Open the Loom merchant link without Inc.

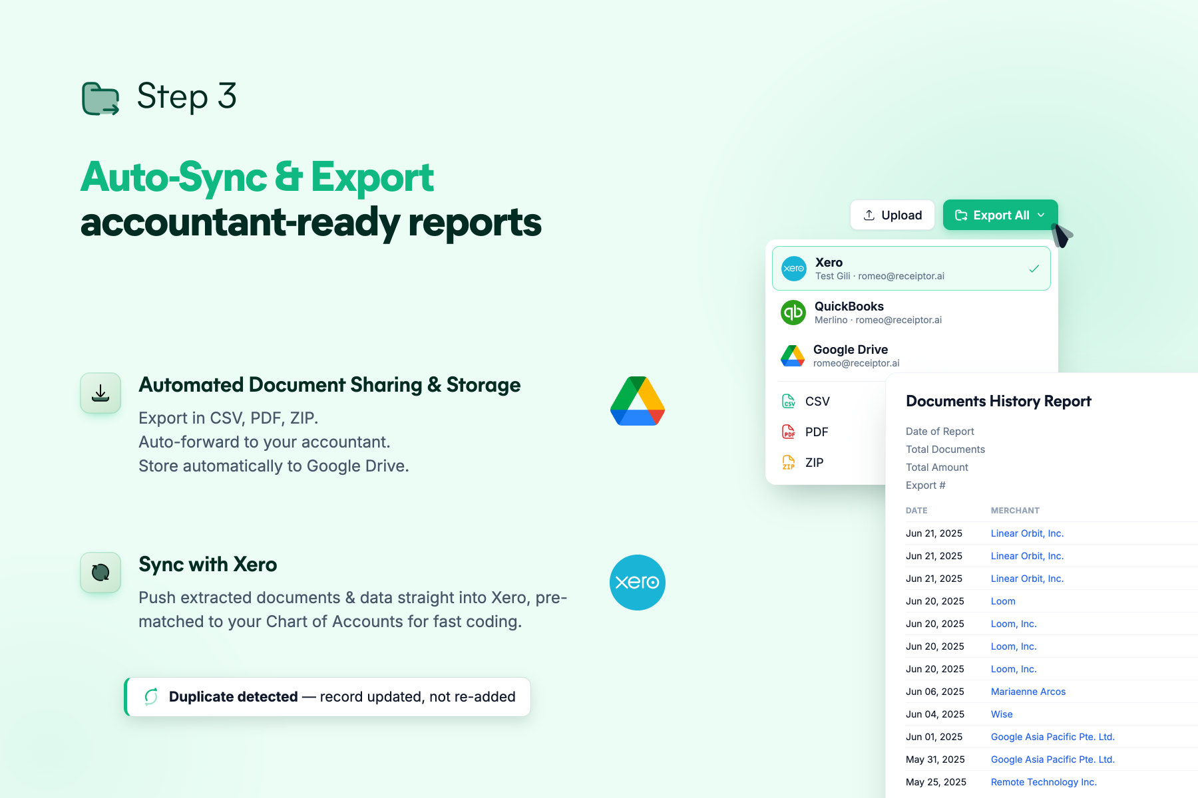1003,601
